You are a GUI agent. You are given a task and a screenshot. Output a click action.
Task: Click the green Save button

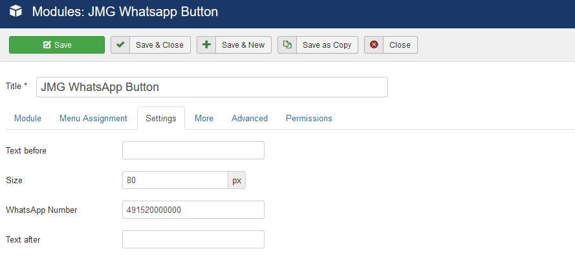[x=57, y=45]
